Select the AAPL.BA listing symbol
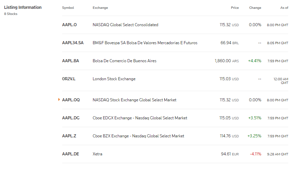The width and height of the screenshot is (297, 170). 71,61
